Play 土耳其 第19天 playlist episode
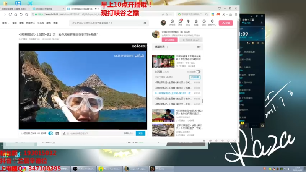Screen dimensions: 306x172 [x=177, y=83]
